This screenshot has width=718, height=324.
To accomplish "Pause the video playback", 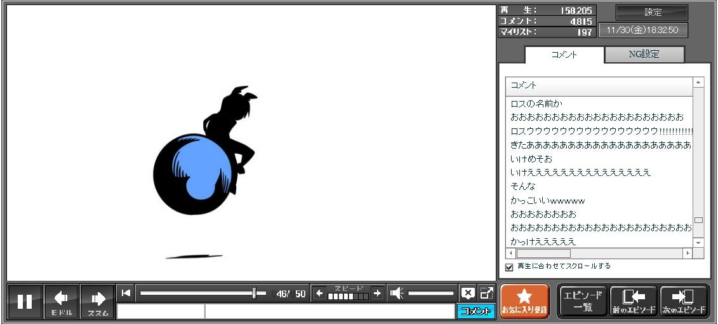I will [25, 301].
